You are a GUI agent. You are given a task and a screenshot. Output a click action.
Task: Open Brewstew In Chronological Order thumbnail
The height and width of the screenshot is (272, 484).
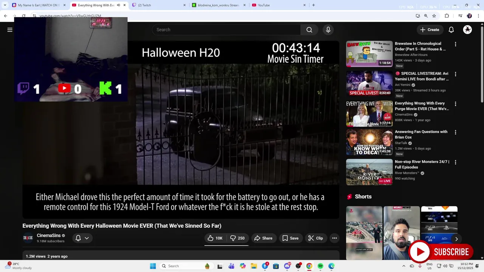point(369,54)
